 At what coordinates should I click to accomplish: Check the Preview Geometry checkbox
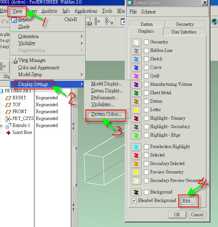point(146,172)
